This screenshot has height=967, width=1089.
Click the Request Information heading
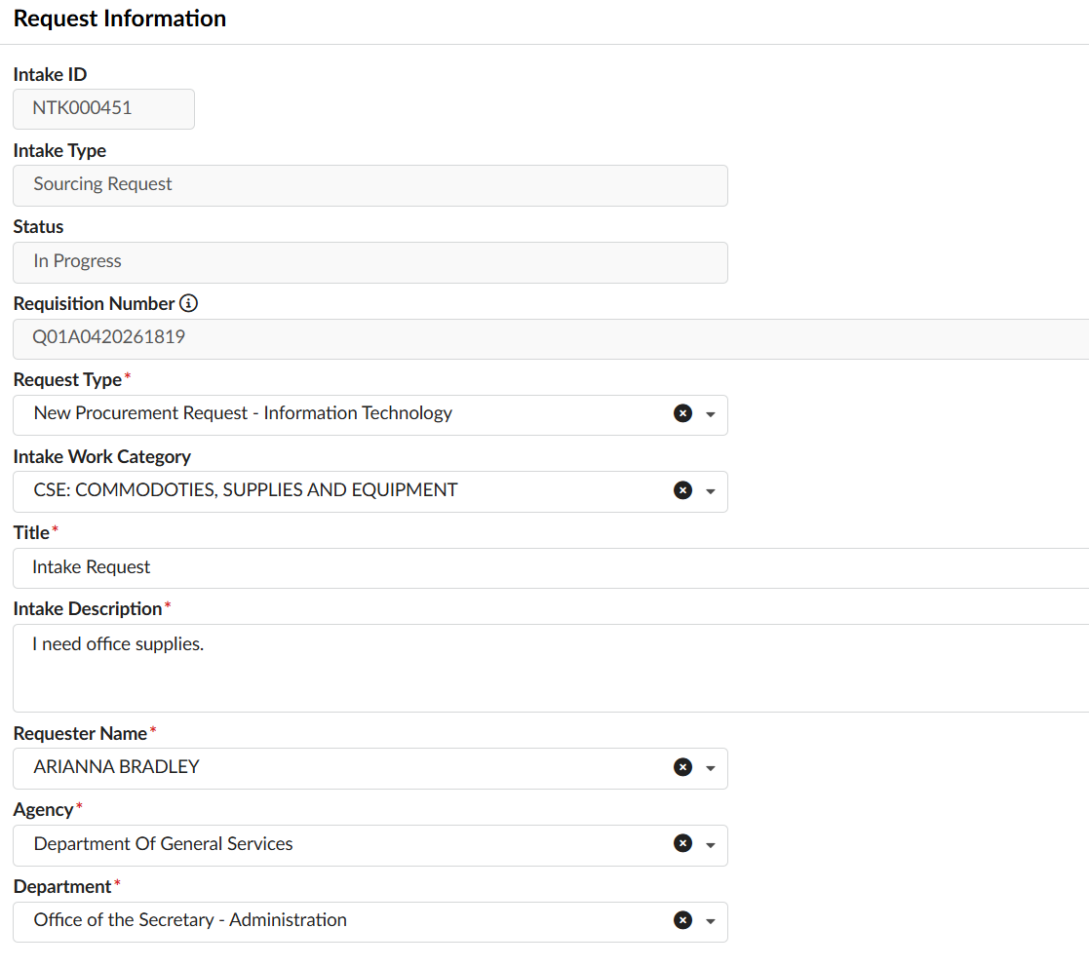pos(120,19)
